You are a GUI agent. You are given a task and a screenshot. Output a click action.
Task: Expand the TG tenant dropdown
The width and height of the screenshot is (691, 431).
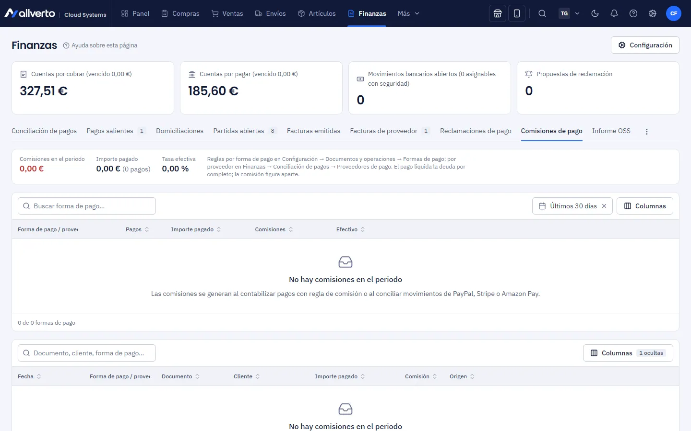pyautogui.click(x=570, y=13)
